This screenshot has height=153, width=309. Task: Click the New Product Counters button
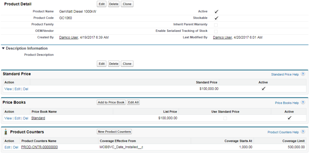(114, 131)
